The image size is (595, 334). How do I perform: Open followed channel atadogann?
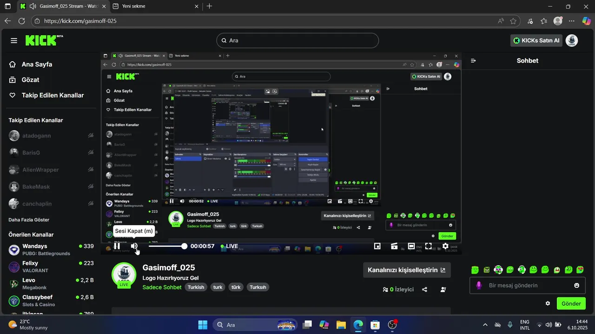51,136
